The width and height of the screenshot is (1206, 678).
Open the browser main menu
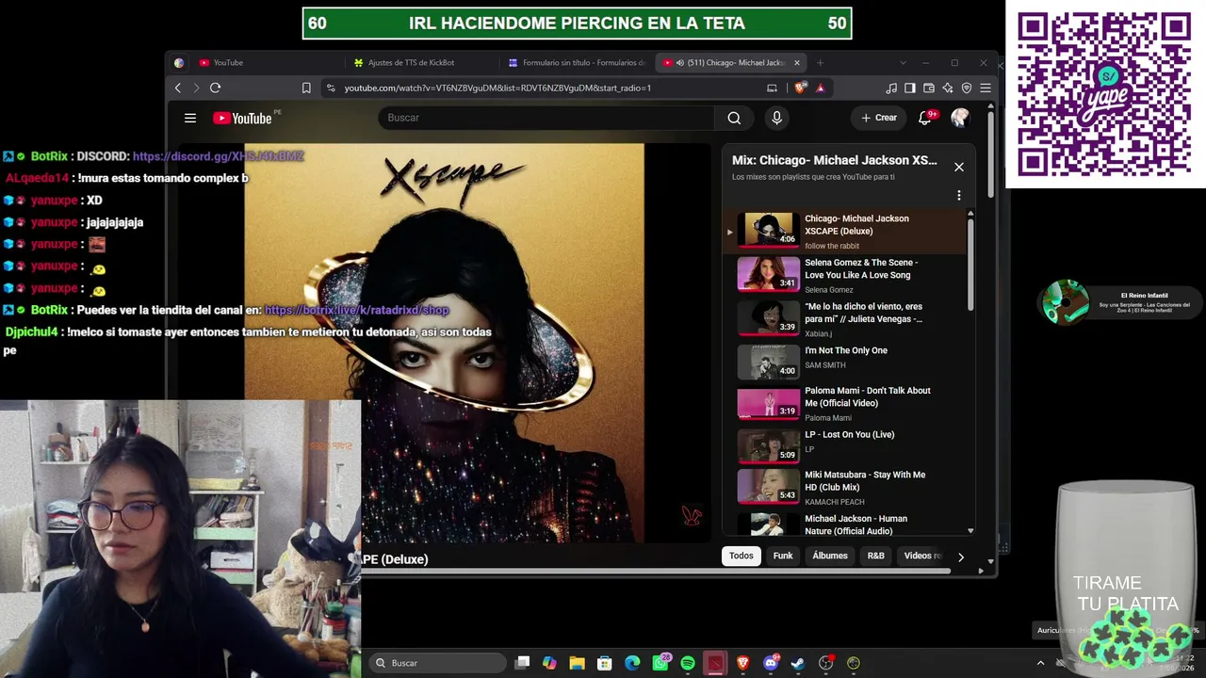(986, 88)
